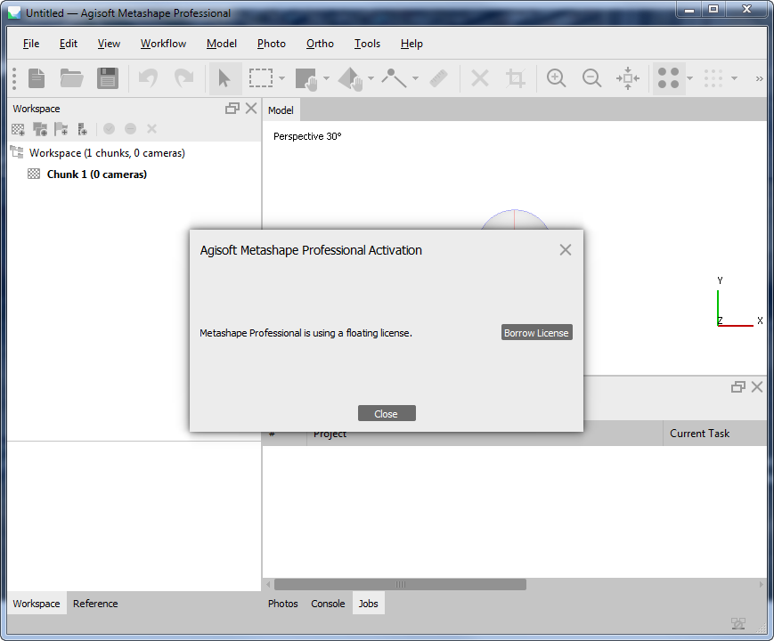Switch to the Photos tab

283,604
